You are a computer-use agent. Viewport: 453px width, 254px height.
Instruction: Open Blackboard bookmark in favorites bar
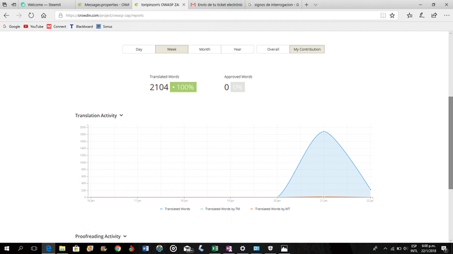coord(81,27)
